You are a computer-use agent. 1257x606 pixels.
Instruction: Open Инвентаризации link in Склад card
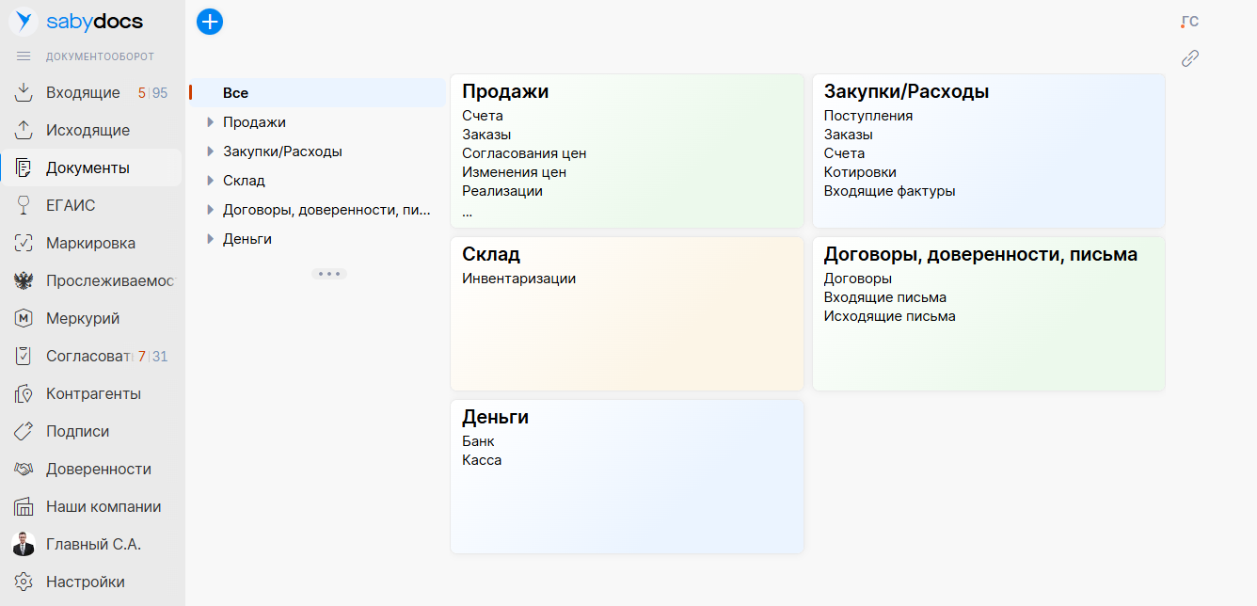518,279
